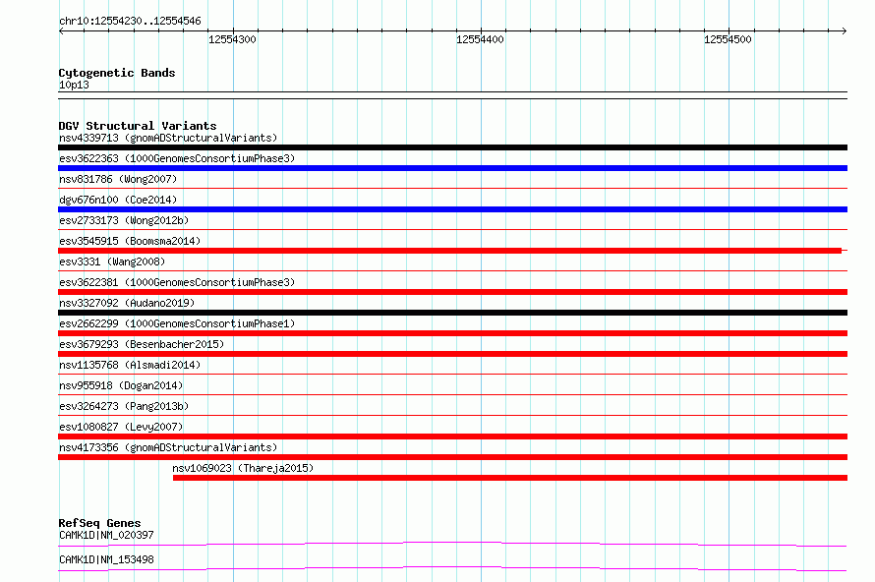
Task: Select the red nsv1069023 variant bar
Action: [510, 478]
